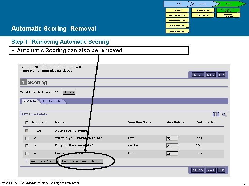Image resolution: width=249 pixels, height=186 pixels.
Task: Click 'Yes' in the favorite color row
Action: point(199,138)
